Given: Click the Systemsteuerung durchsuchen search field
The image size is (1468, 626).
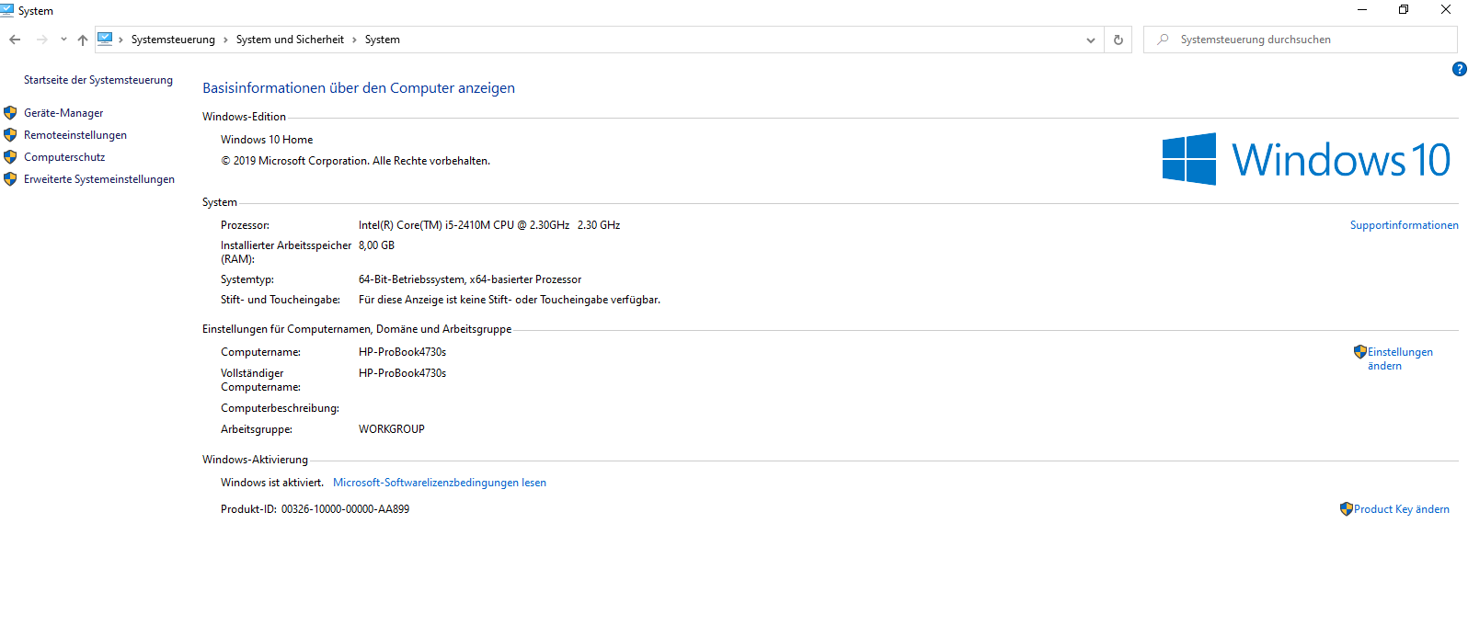Looking at the screenshot, I should tap(1301, 40).
